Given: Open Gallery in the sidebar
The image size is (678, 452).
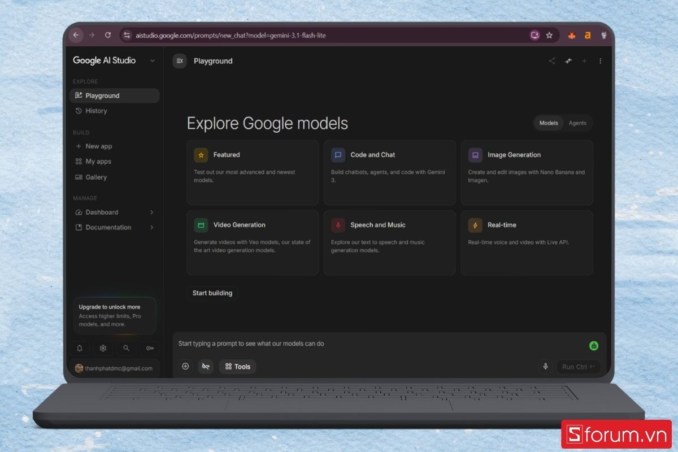Looking at the screenshot, I should point(115,177).
